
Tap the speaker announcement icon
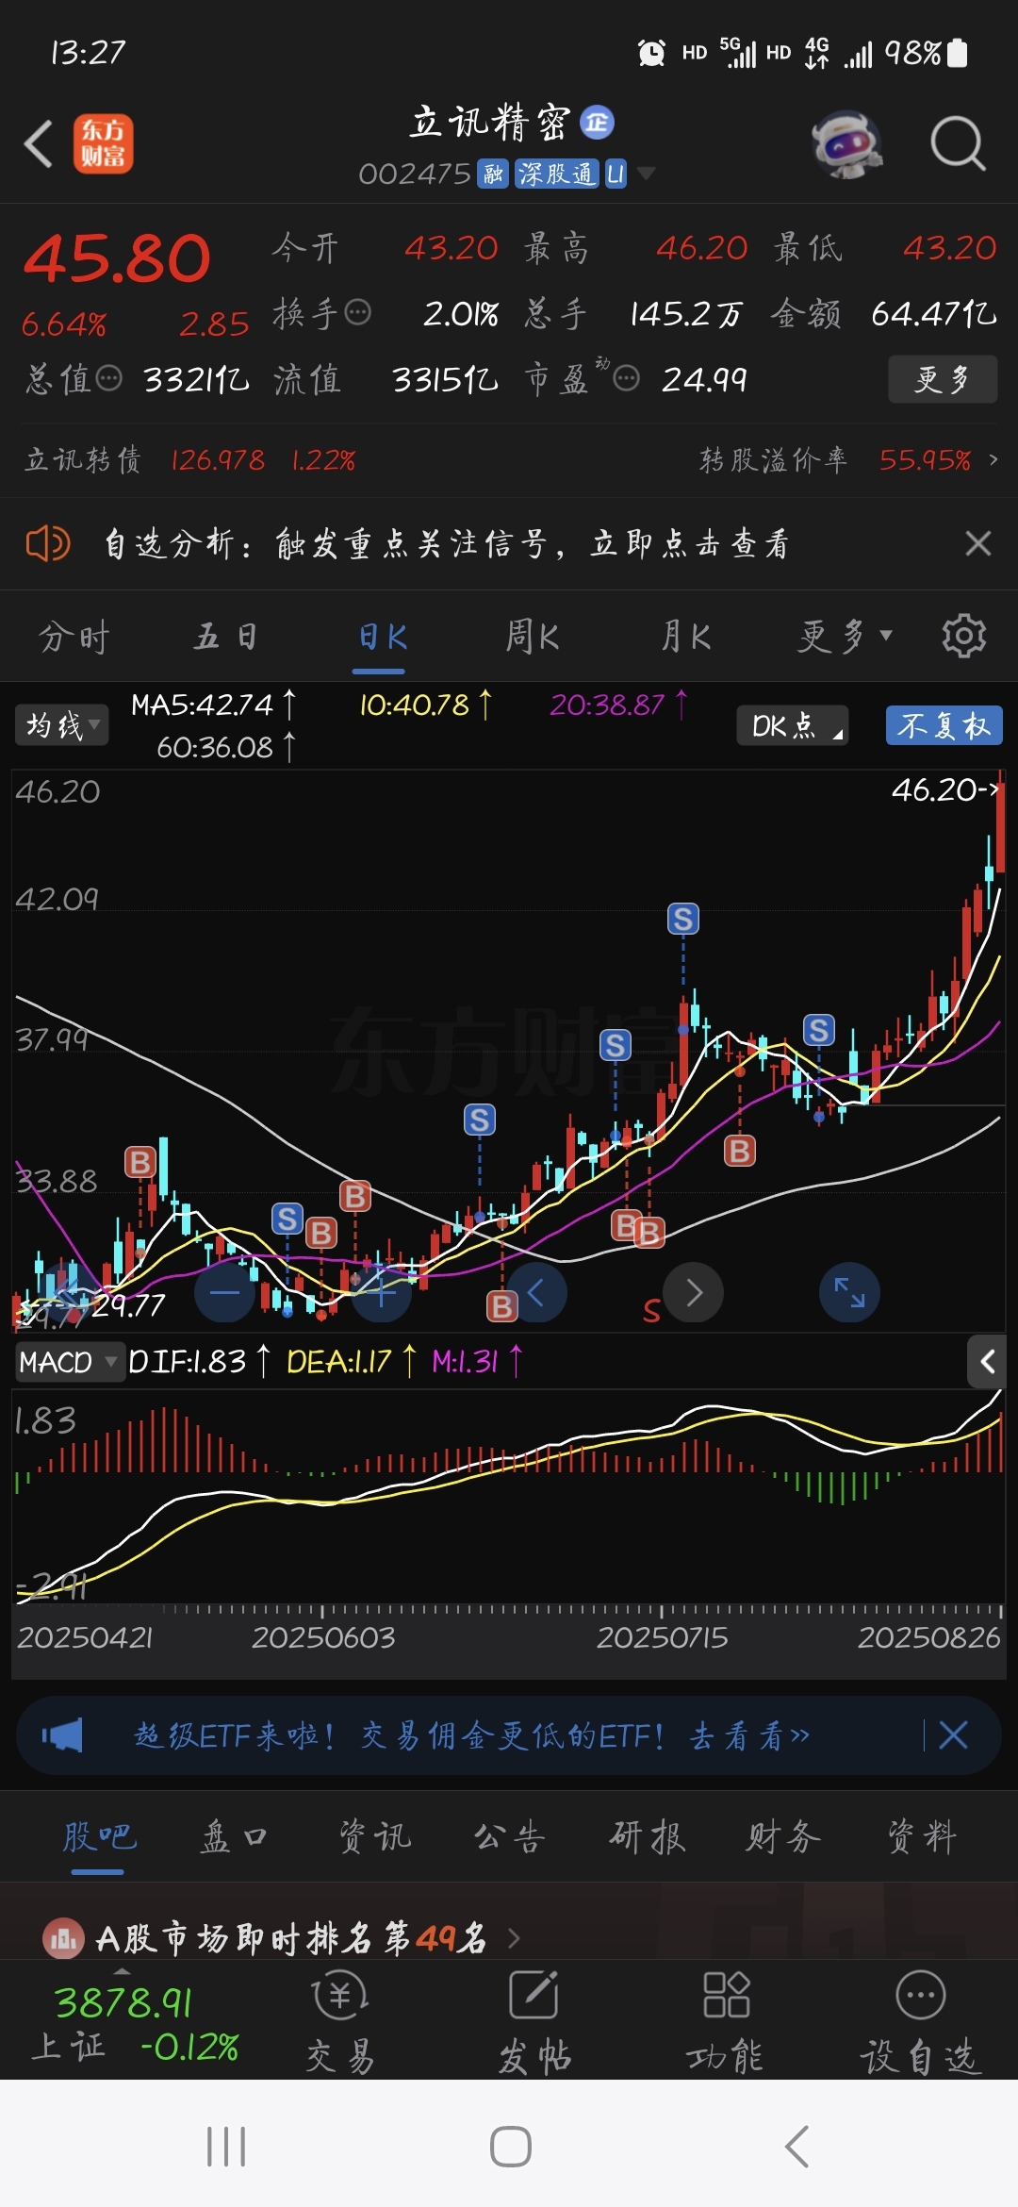coord(47,543)
